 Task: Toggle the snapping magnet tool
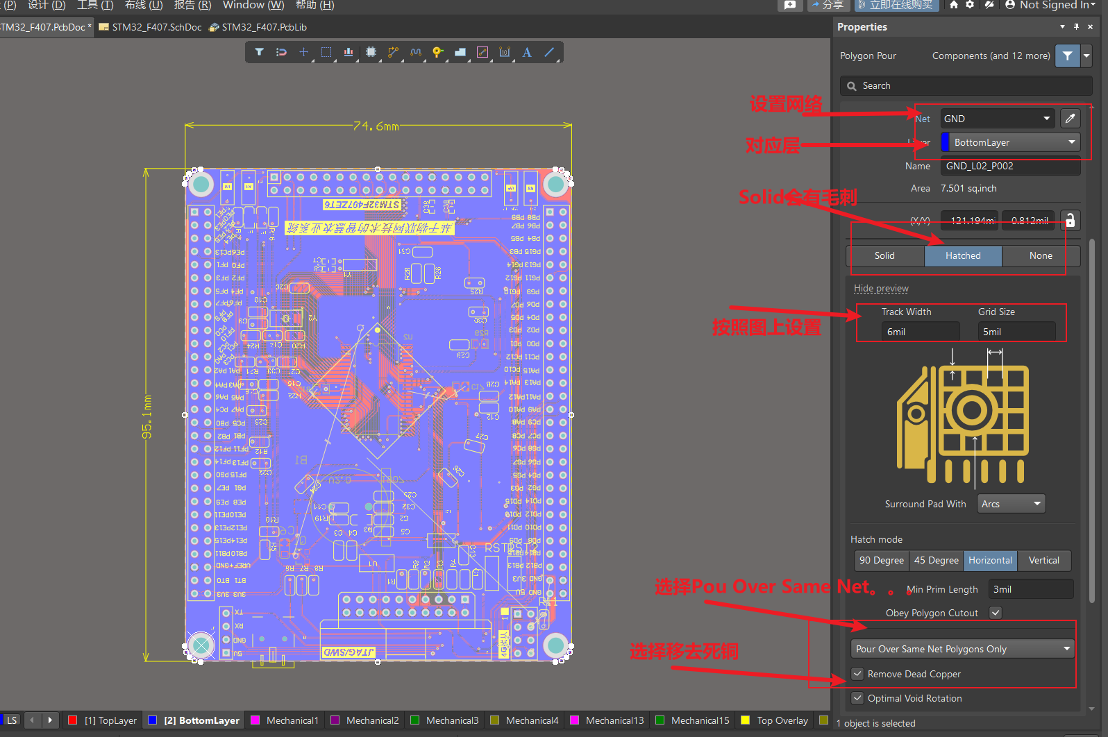coord(281,52)
